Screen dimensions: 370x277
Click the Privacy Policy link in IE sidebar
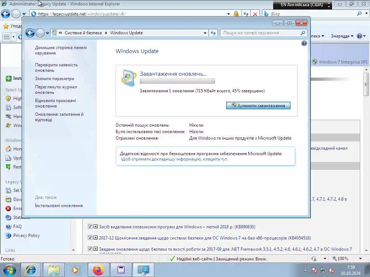tap(26, 236)
